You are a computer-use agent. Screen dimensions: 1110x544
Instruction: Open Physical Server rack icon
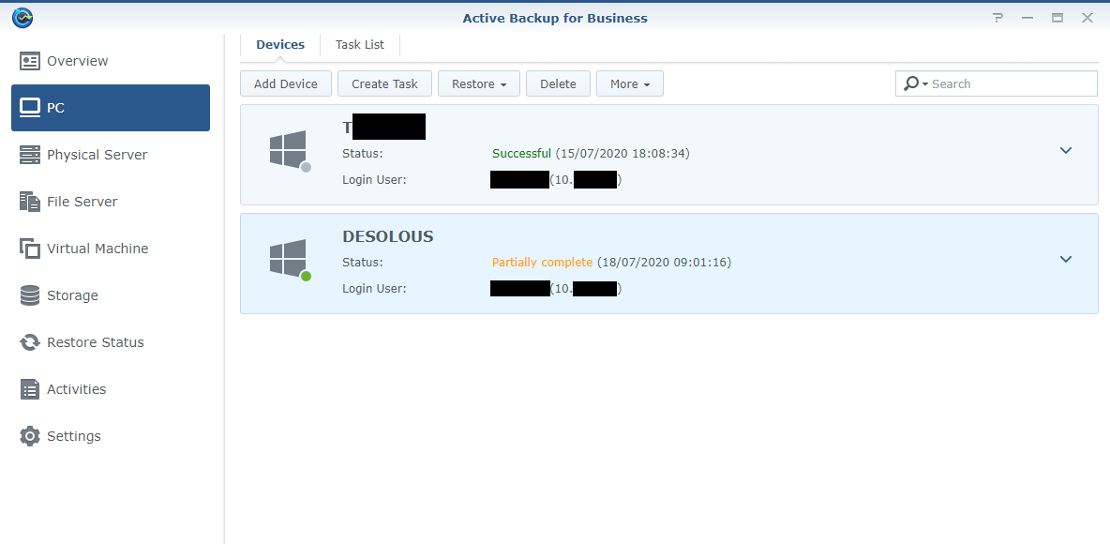pyautogui.click(x=30, y=155)
